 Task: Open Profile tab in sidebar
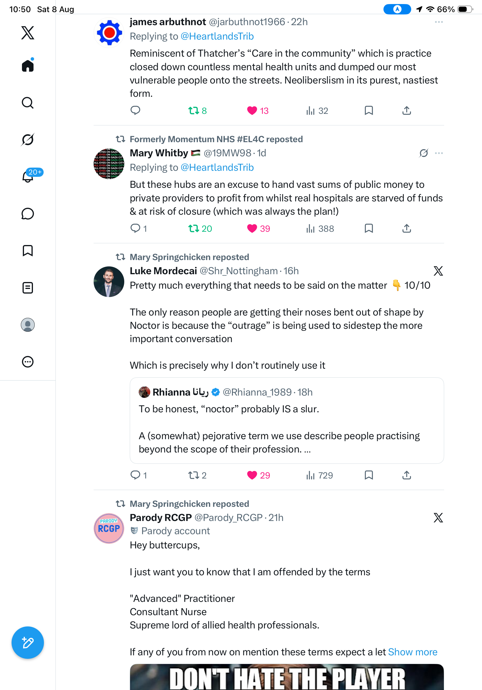point(28,325)
